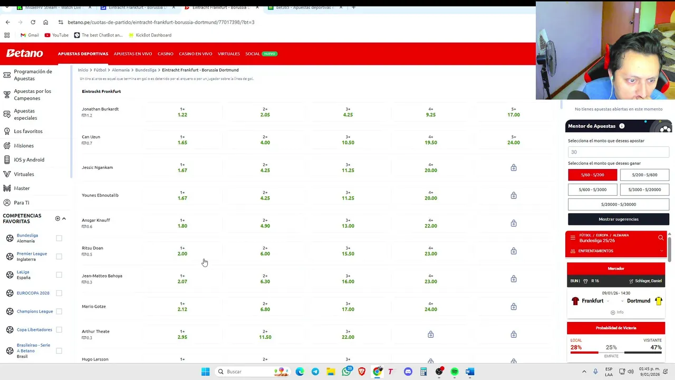Go to Fútbol breadcrumb link

[100, 70]
